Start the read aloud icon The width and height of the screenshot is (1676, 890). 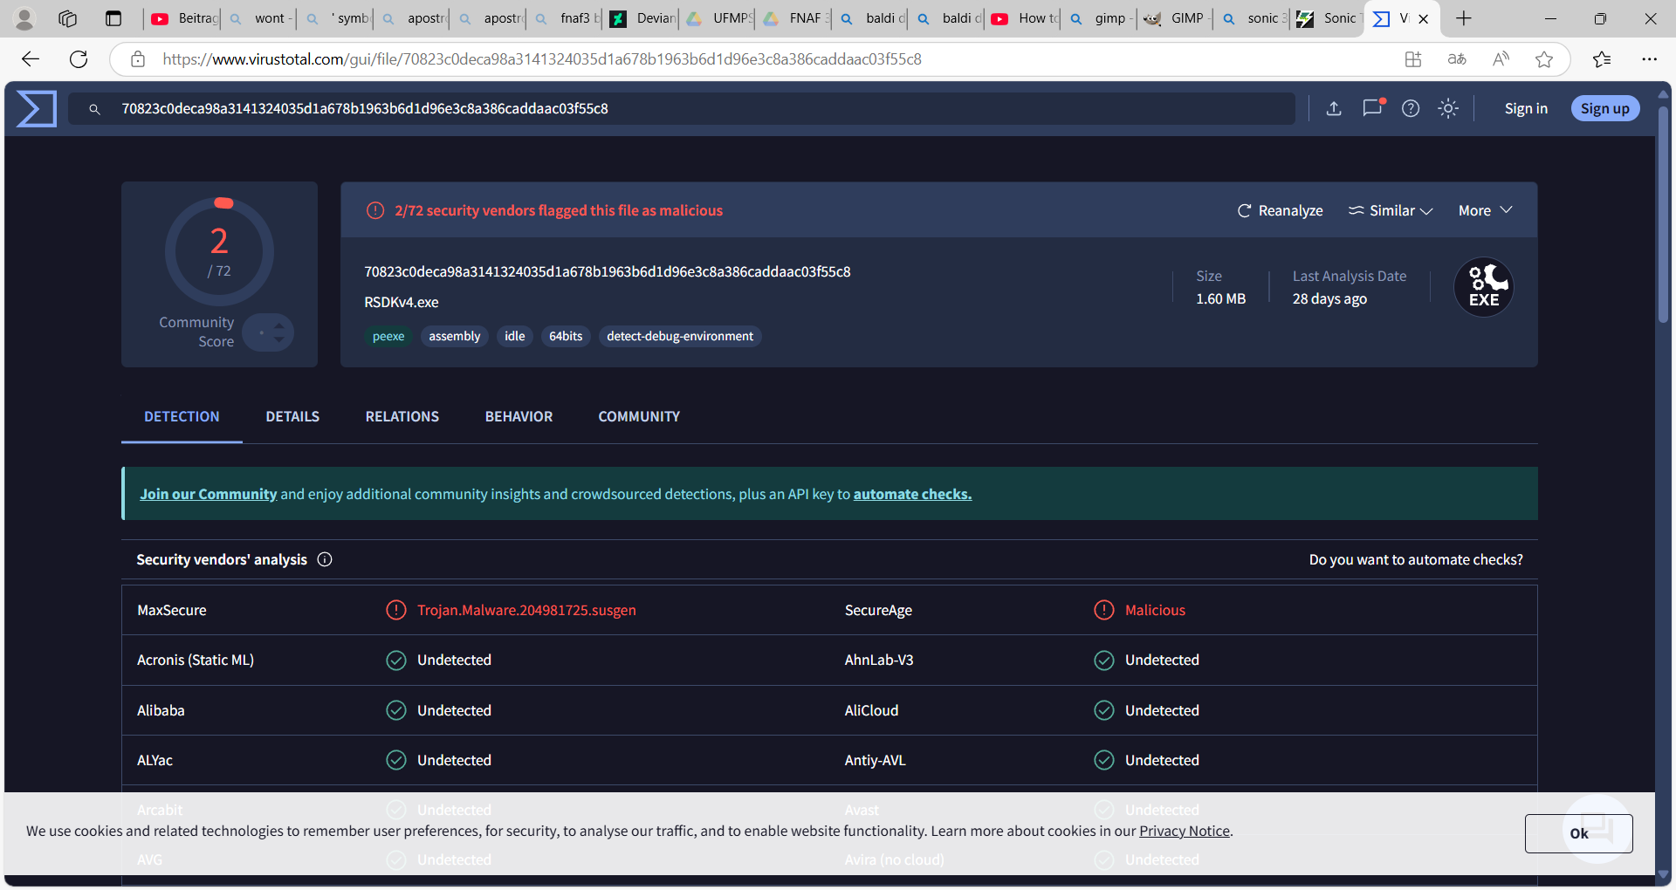[1501, 59]
